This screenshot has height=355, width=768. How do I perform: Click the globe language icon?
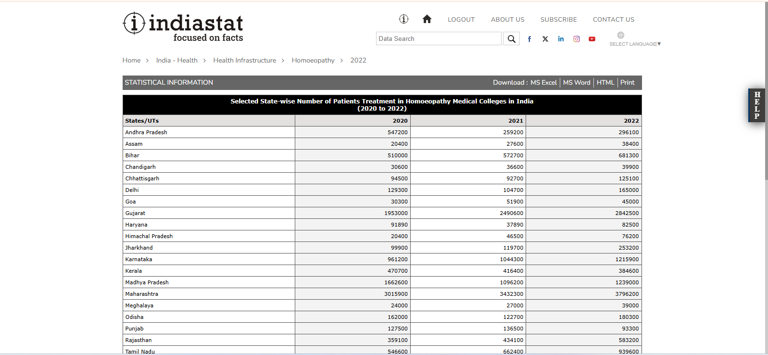(x=621, y=35)
